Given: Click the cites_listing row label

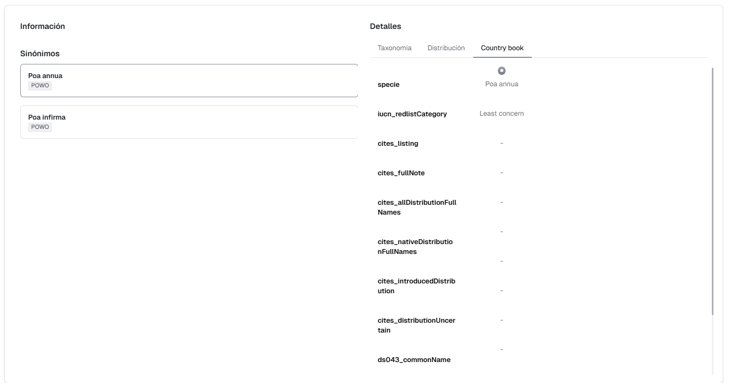Looking at the screenshot, I should [x=398, y=144].
